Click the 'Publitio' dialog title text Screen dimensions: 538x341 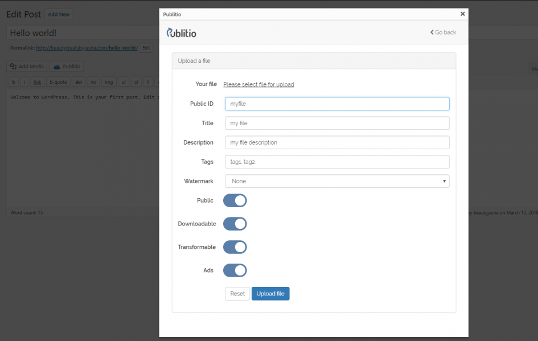click(x=172, y=14)
